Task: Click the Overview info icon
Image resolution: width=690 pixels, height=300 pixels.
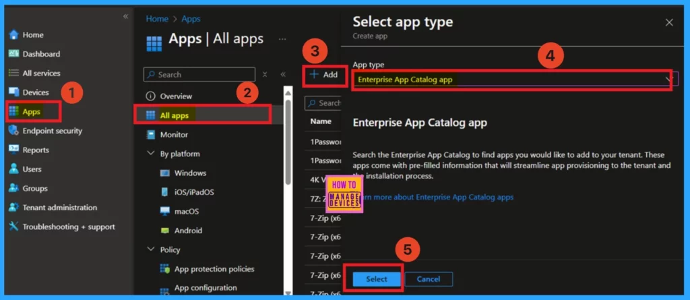Action: point(151,96)
